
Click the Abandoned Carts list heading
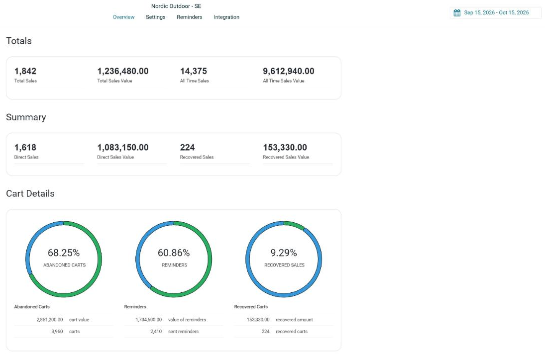tap(32, 307)
